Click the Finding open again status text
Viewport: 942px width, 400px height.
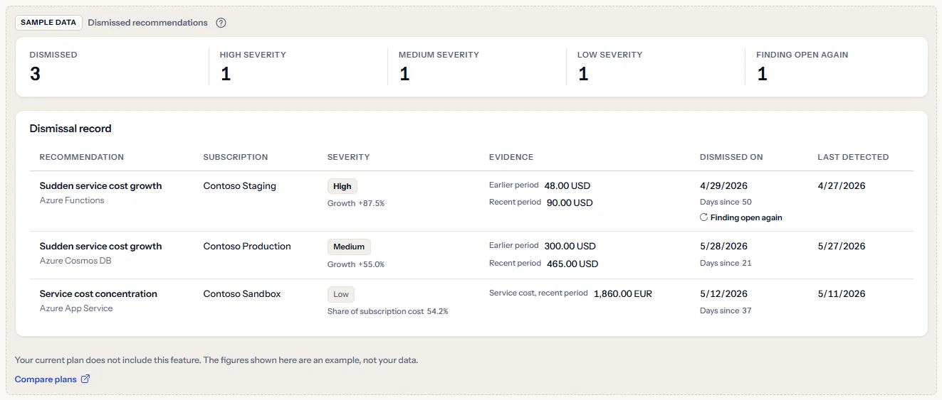746,218
